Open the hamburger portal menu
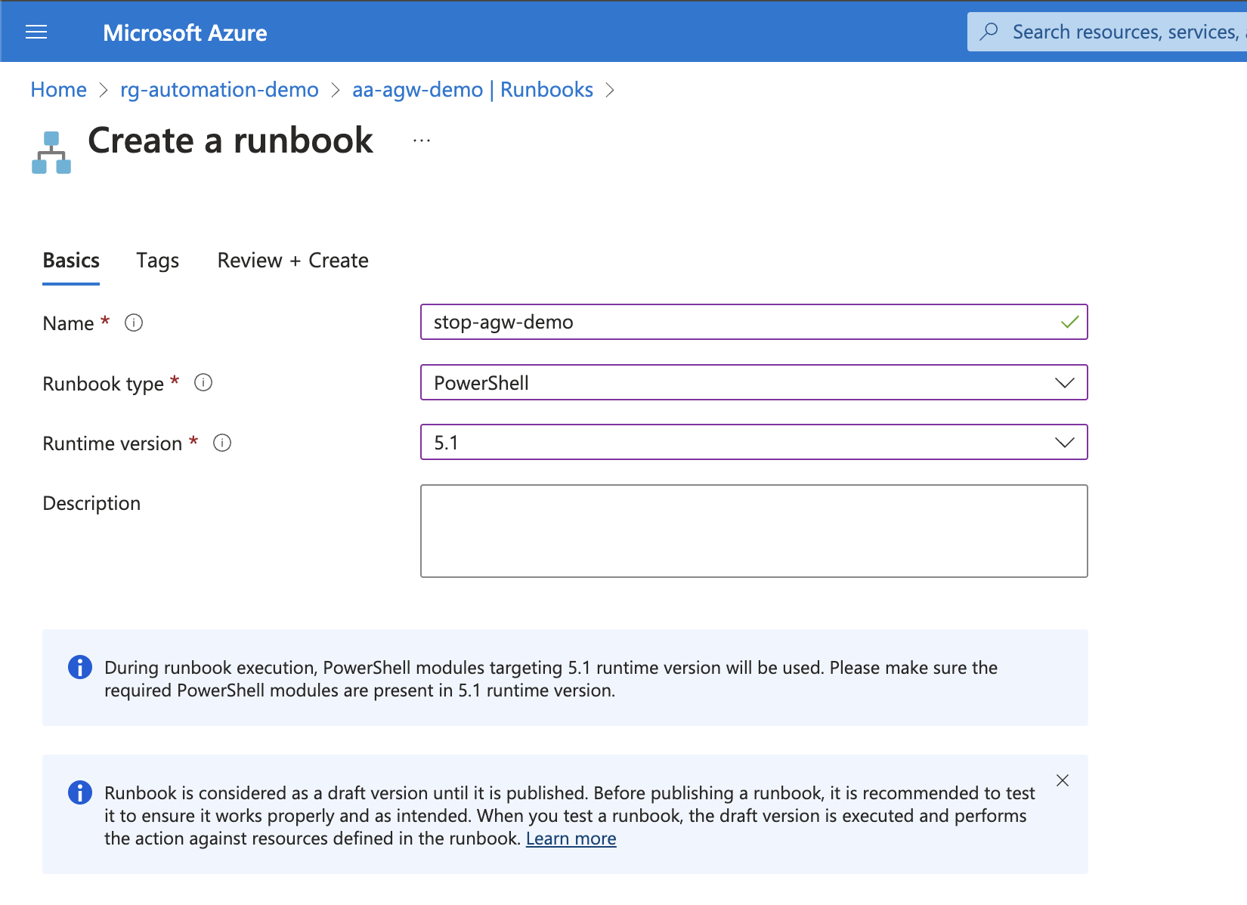Image resolution: width=1247 pixels, height=905 pixels. tap(36, 32)
